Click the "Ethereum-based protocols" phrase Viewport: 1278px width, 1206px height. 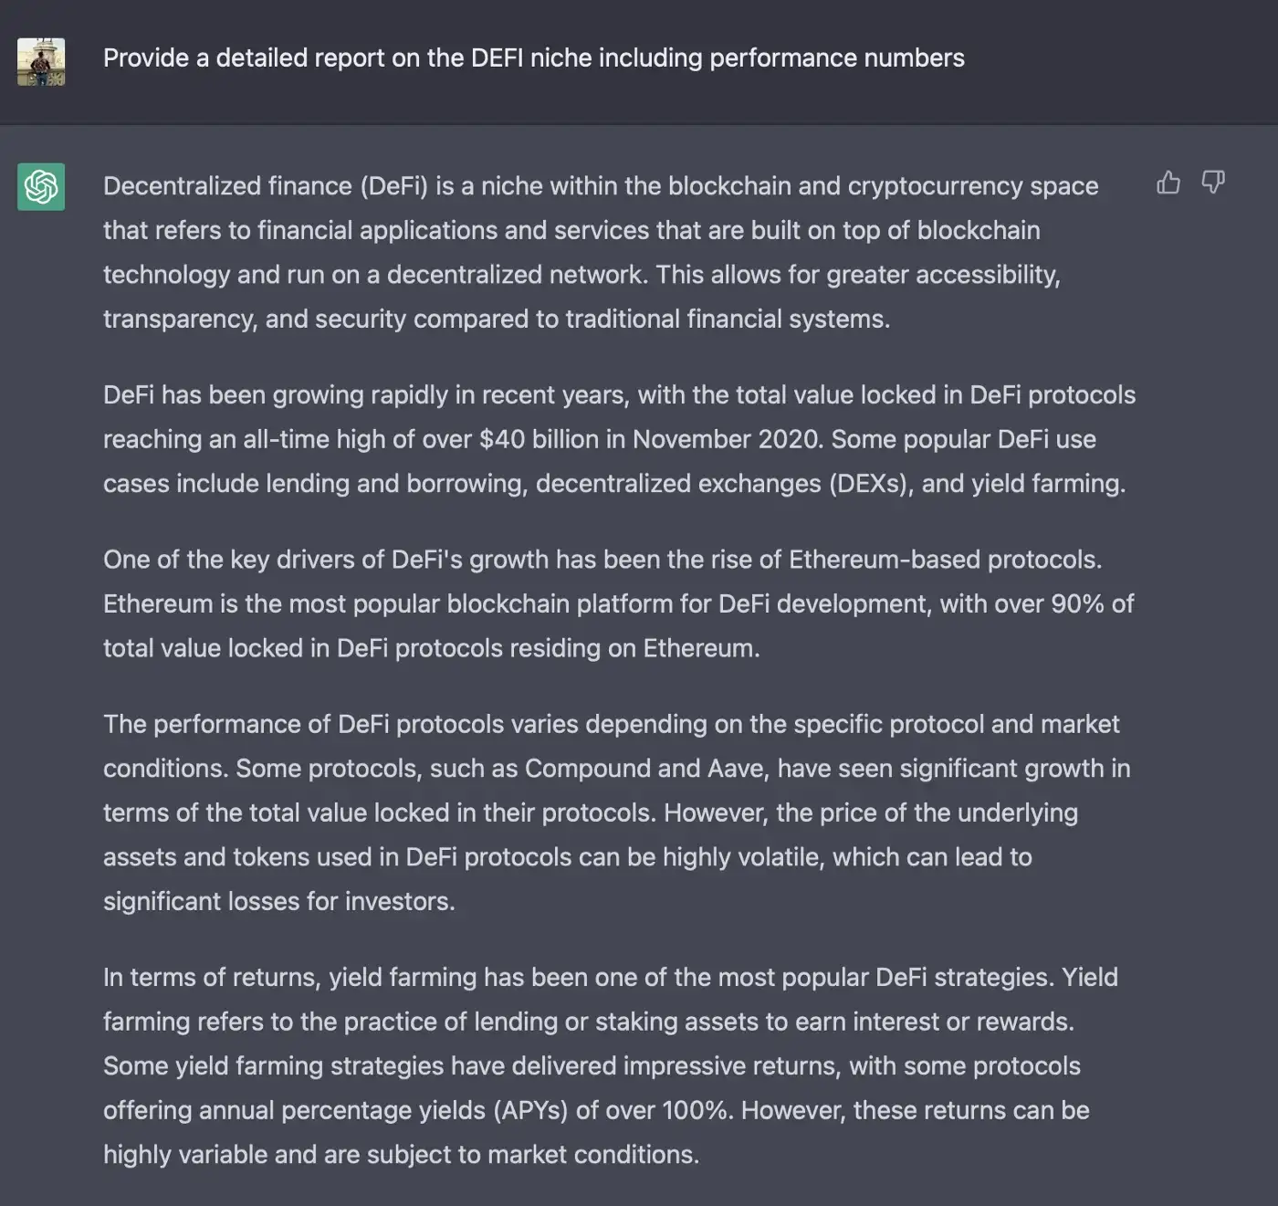pos(945,560)
